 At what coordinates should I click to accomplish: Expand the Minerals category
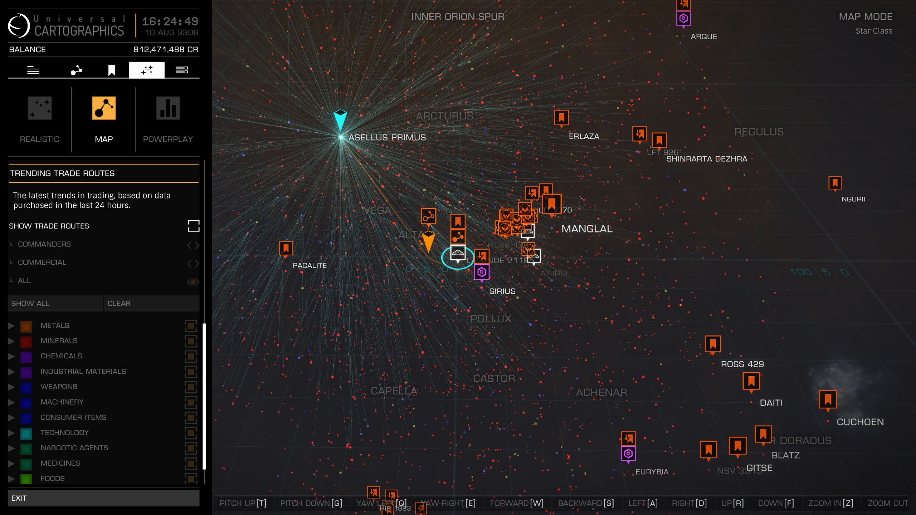[11, 341]
